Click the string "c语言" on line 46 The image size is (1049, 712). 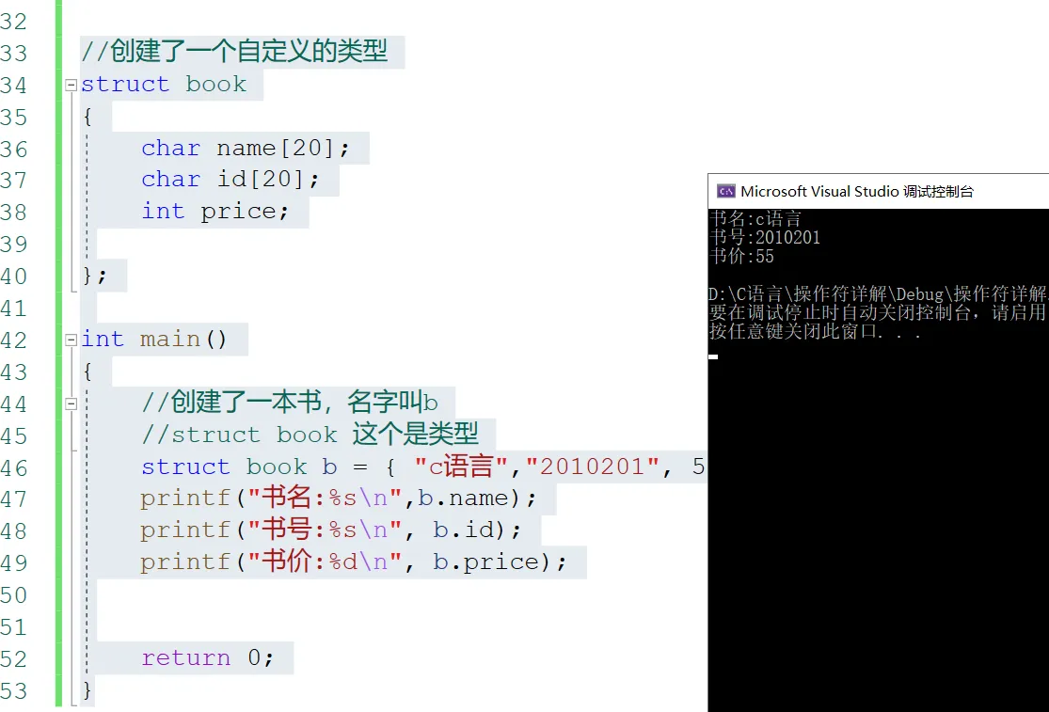(x=463, y=466)
